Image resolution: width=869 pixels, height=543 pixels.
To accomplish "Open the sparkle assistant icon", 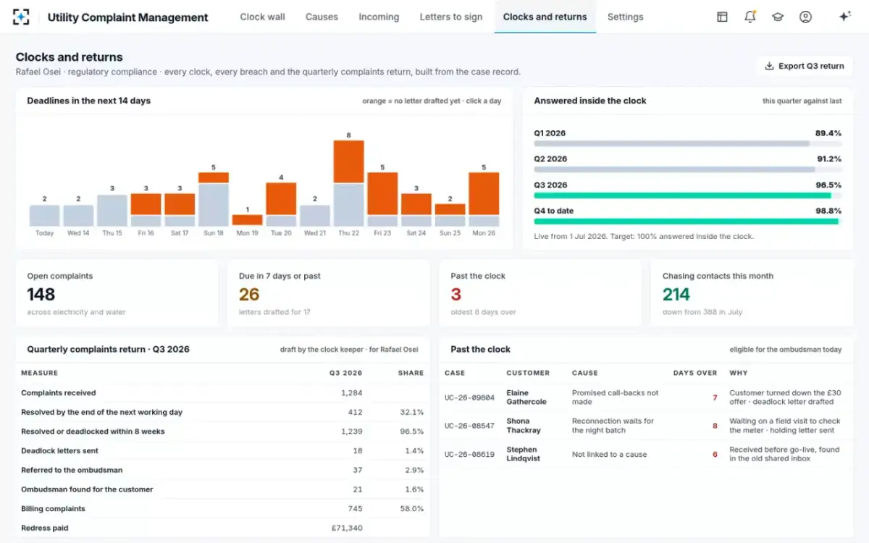I will coord(844,17).
